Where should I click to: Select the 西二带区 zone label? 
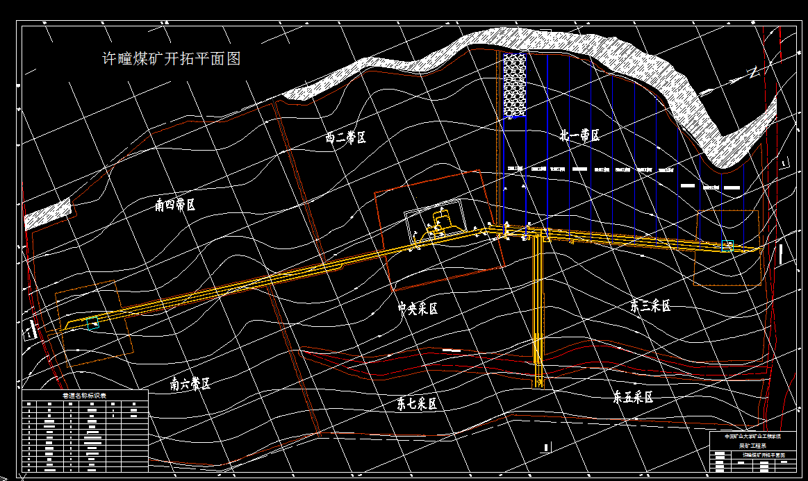[346, 137]
